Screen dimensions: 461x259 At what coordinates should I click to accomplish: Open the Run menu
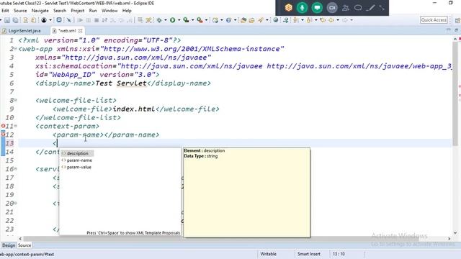pyautogui.click(x=93, y=11)
